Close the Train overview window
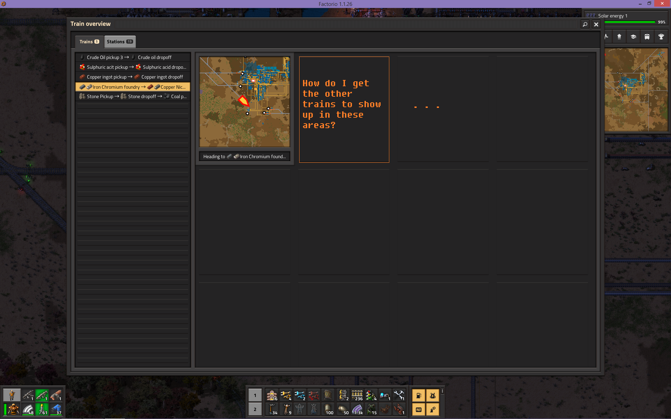 [x=596, y=24]
